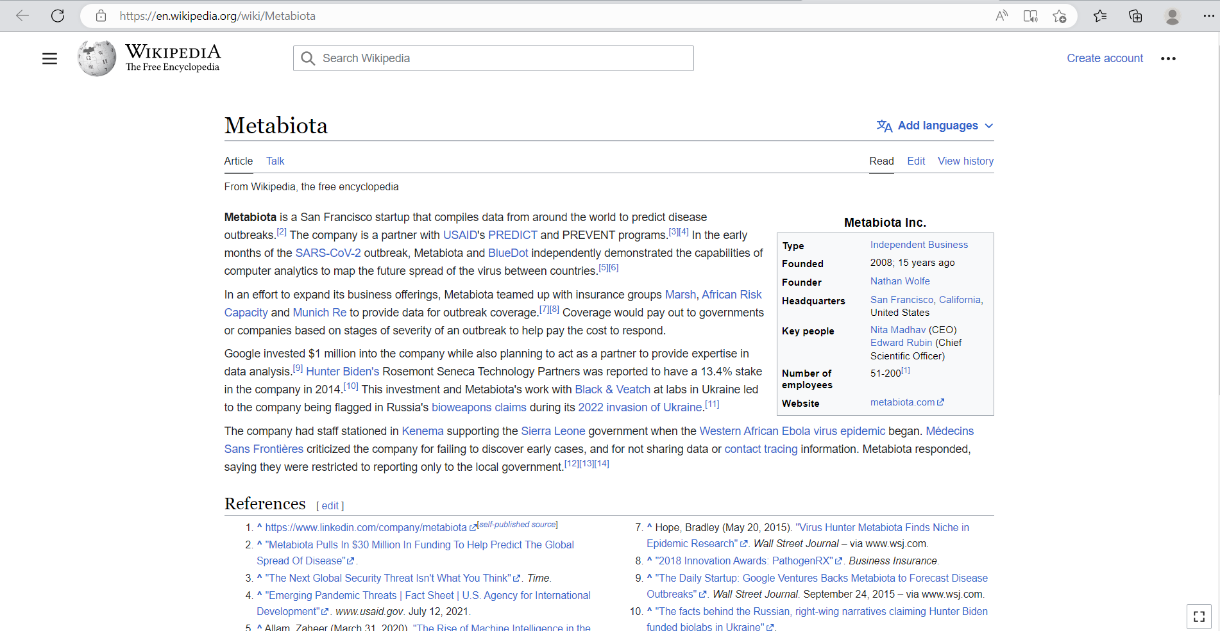
Task: Open the BlueDot link
Action: (508, 253)
